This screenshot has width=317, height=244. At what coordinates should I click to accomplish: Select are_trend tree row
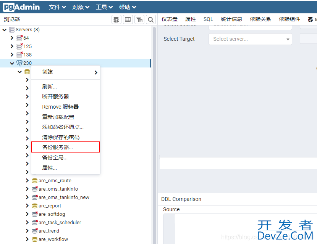[76, 231]
